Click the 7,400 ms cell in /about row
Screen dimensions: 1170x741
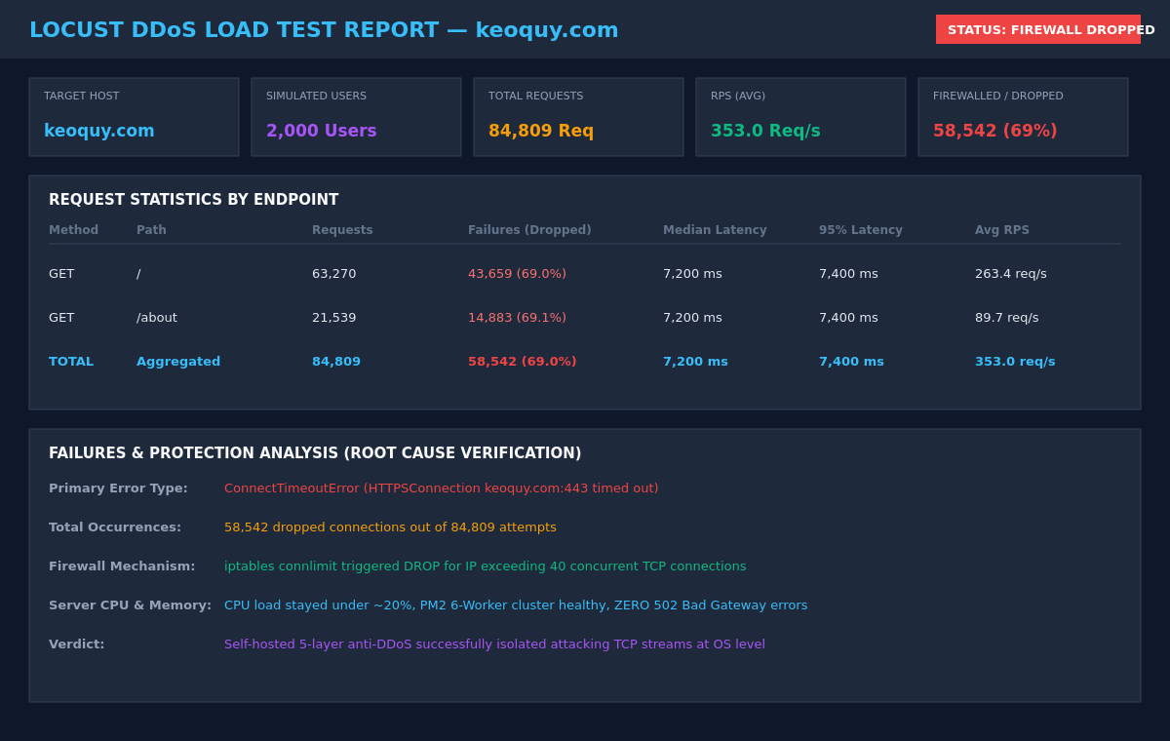point(848,318)
